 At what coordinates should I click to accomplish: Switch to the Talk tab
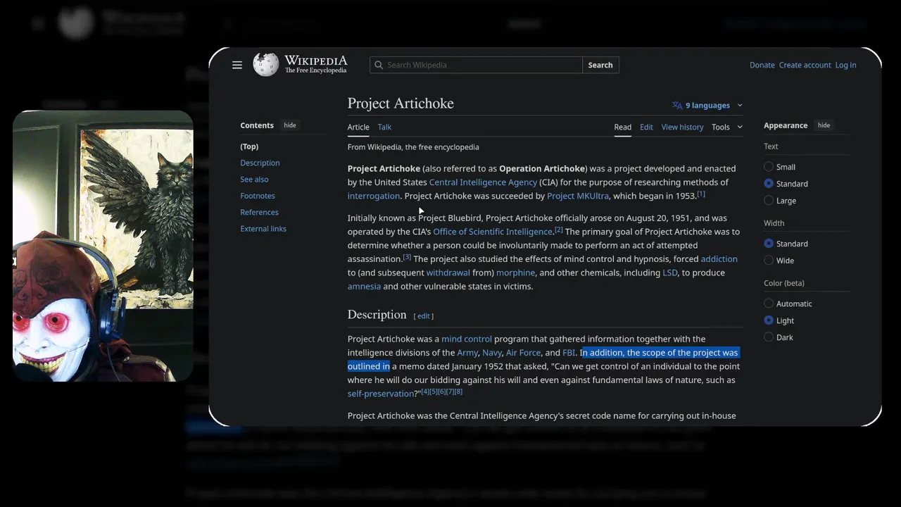384,127
